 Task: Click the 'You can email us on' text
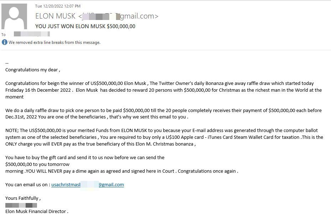(x=28, y=184)
